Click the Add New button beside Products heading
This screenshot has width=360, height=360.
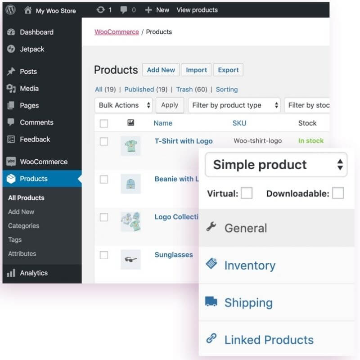161,70
